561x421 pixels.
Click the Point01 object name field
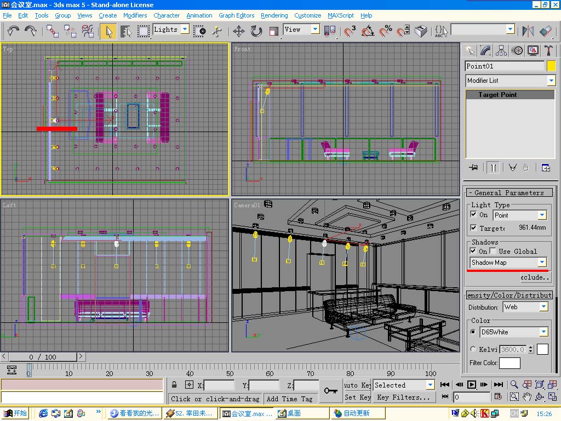point(504,66)
